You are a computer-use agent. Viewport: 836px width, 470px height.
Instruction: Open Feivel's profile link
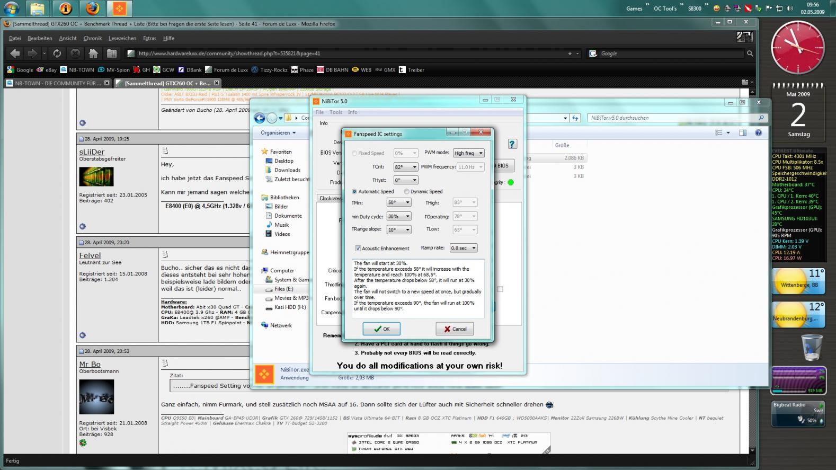click(x=90, y=255)
